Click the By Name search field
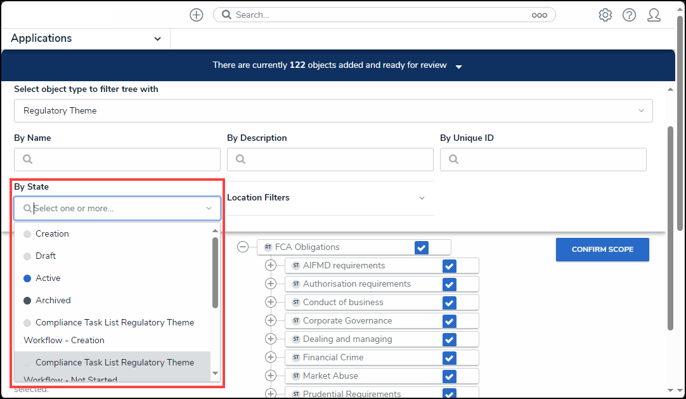The height and width of the screenshot is (399, 686). click(117, 160)
